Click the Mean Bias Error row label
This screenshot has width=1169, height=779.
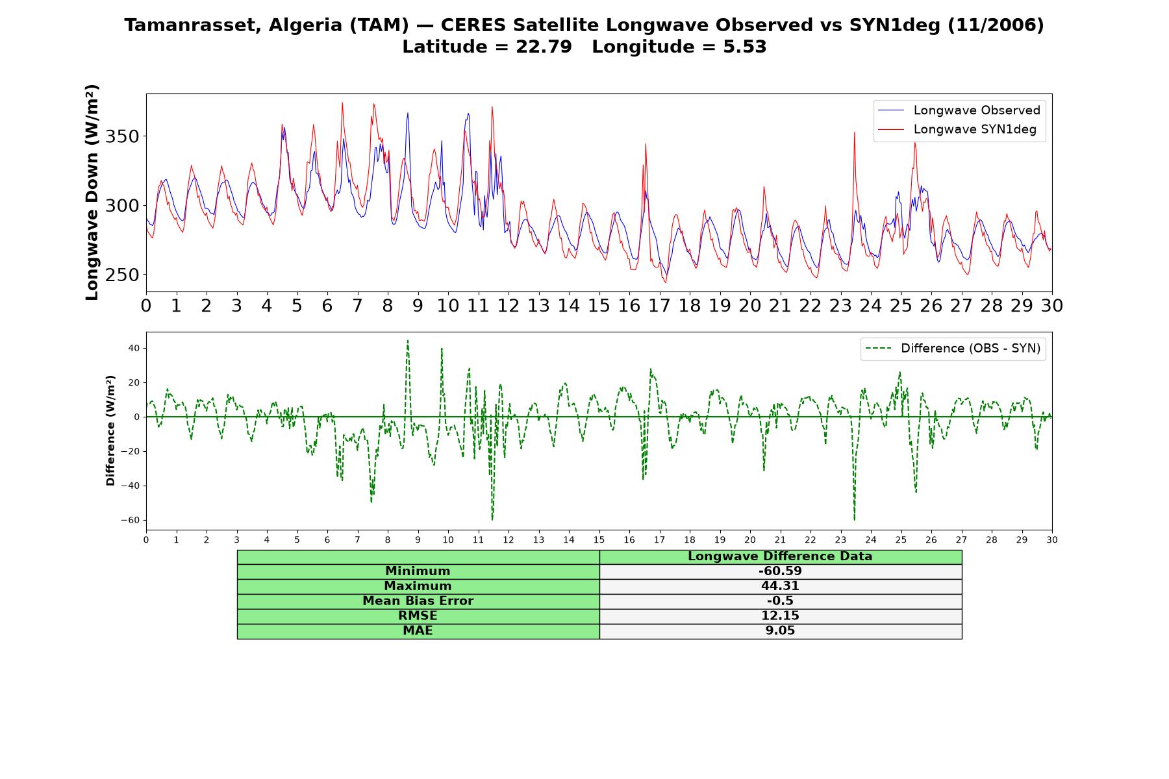(x=418, y=601)
